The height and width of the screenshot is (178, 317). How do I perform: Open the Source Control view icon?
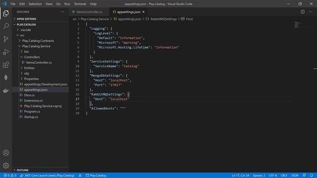point(6,39)
